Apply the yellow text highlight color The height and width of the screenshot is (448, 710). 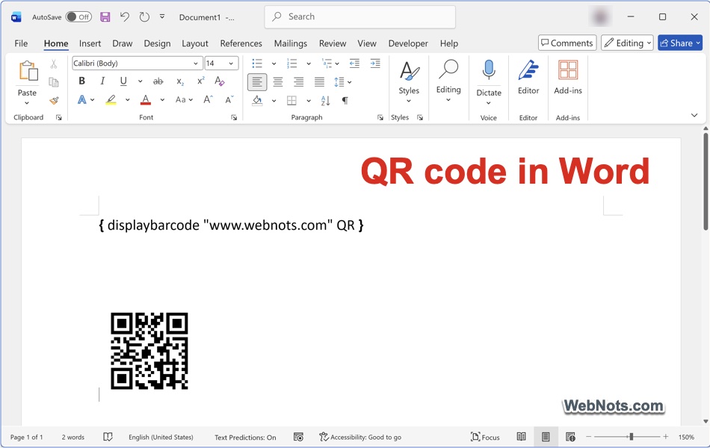coord(111,100)
